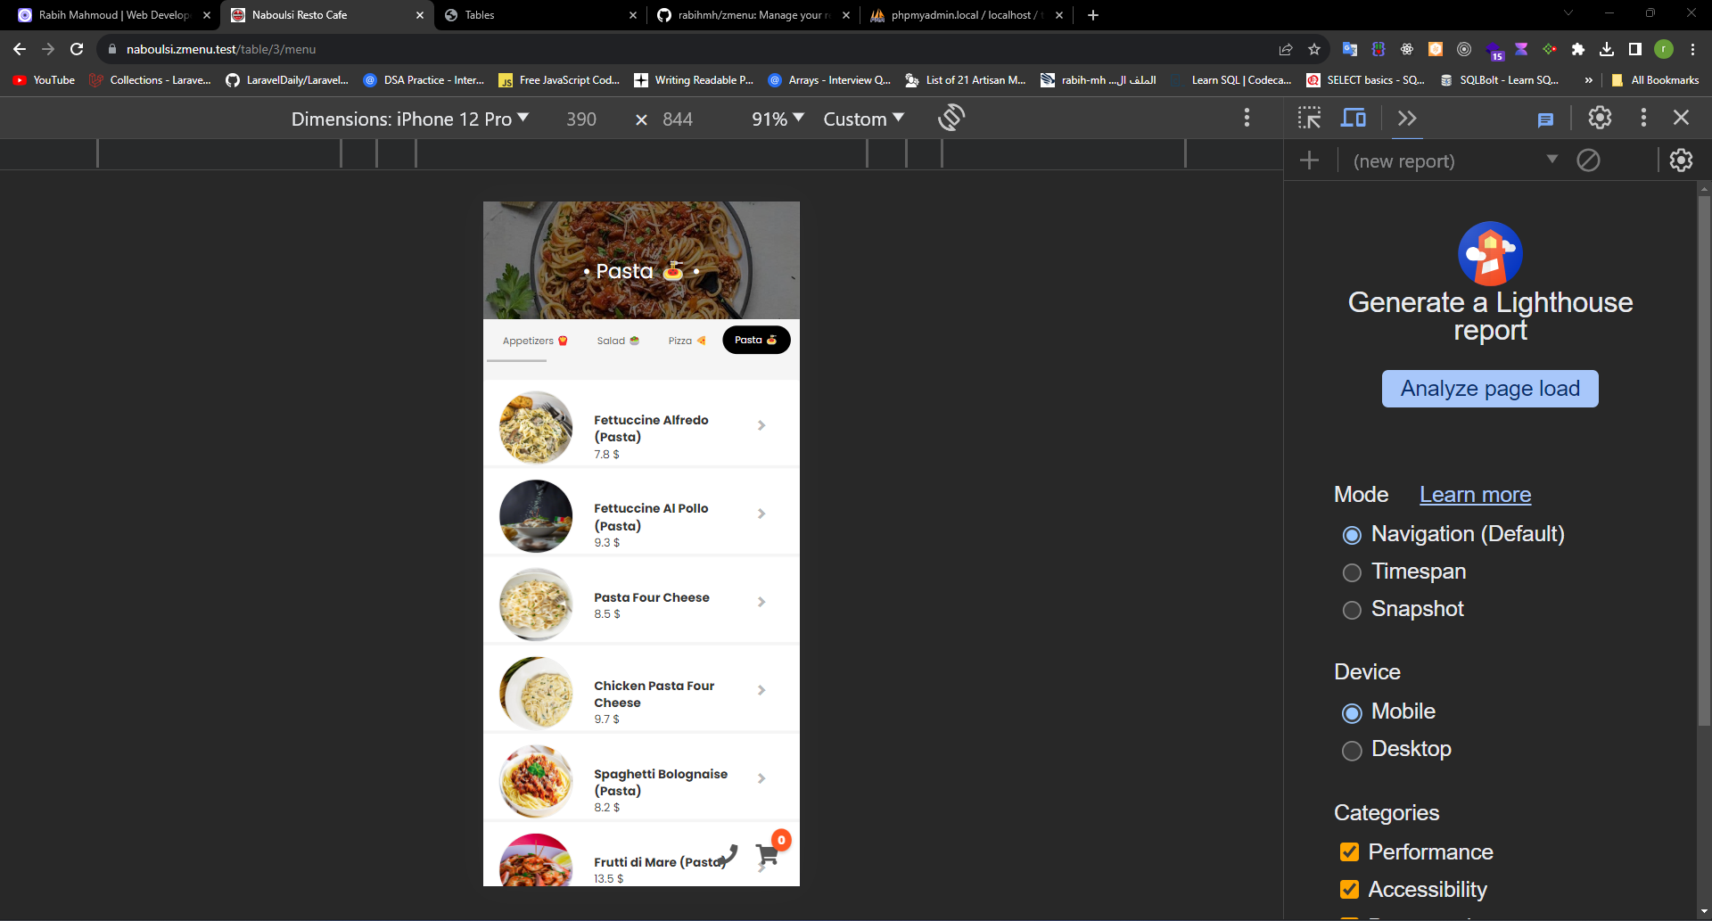Viewport: 1712px width, 921px height.
Task: Switch to Salad category tab
Action: pyautogui.click(x=618, y=341)
